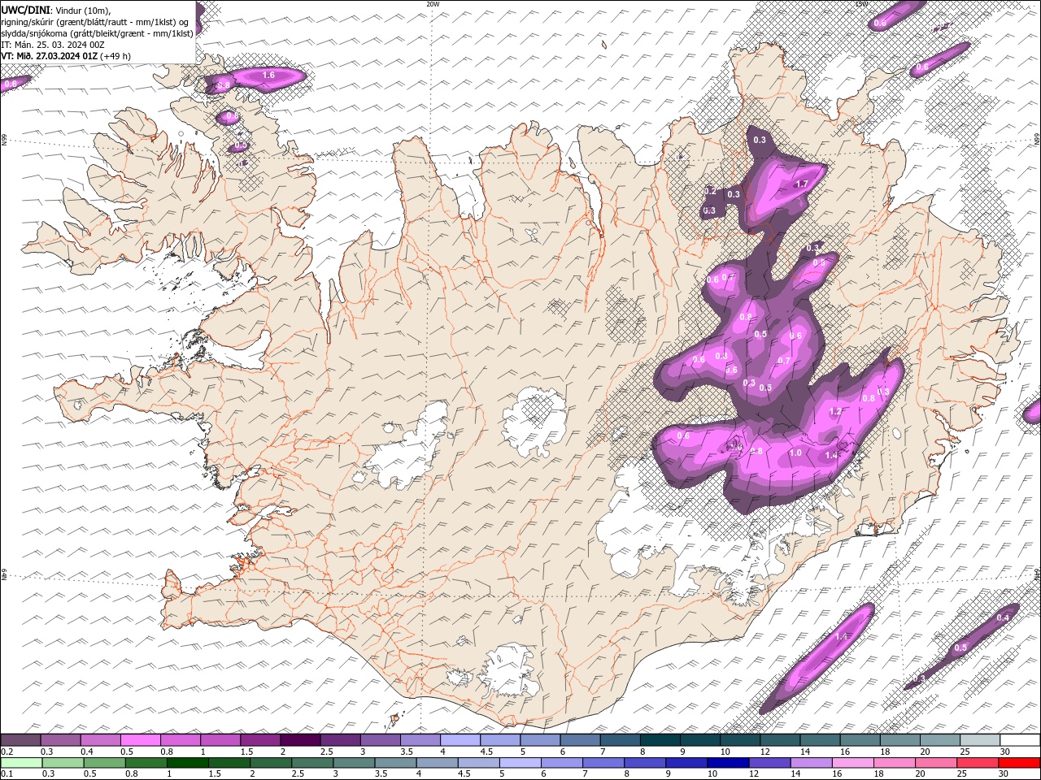Click the 1.2 precipitation value on the map
The image size is (1041, 780).
click(835, 412)
